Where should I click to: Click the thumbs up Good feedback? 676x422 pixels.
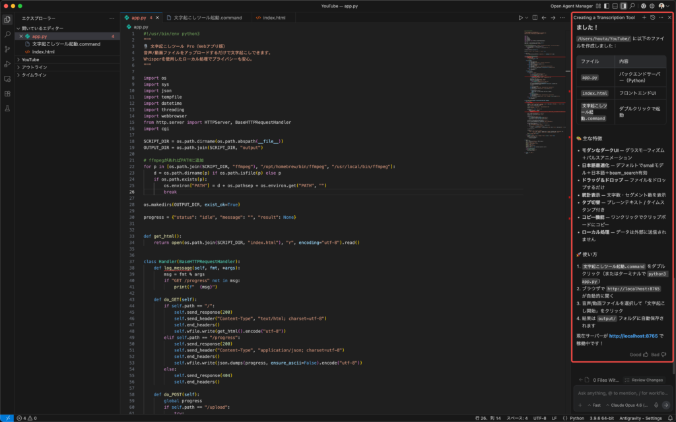[x=645, y=354]
